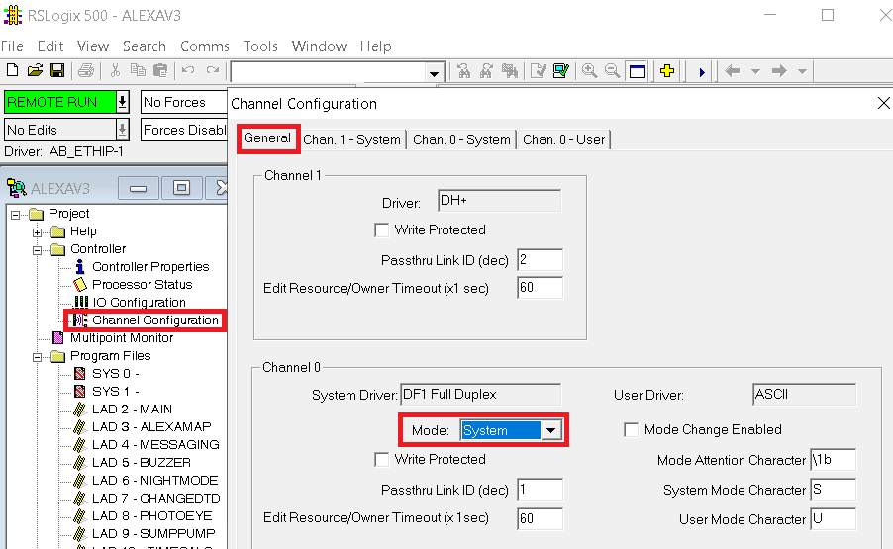
Task: Click the Zoom Out magnifier icon
Action: [612, 71]
